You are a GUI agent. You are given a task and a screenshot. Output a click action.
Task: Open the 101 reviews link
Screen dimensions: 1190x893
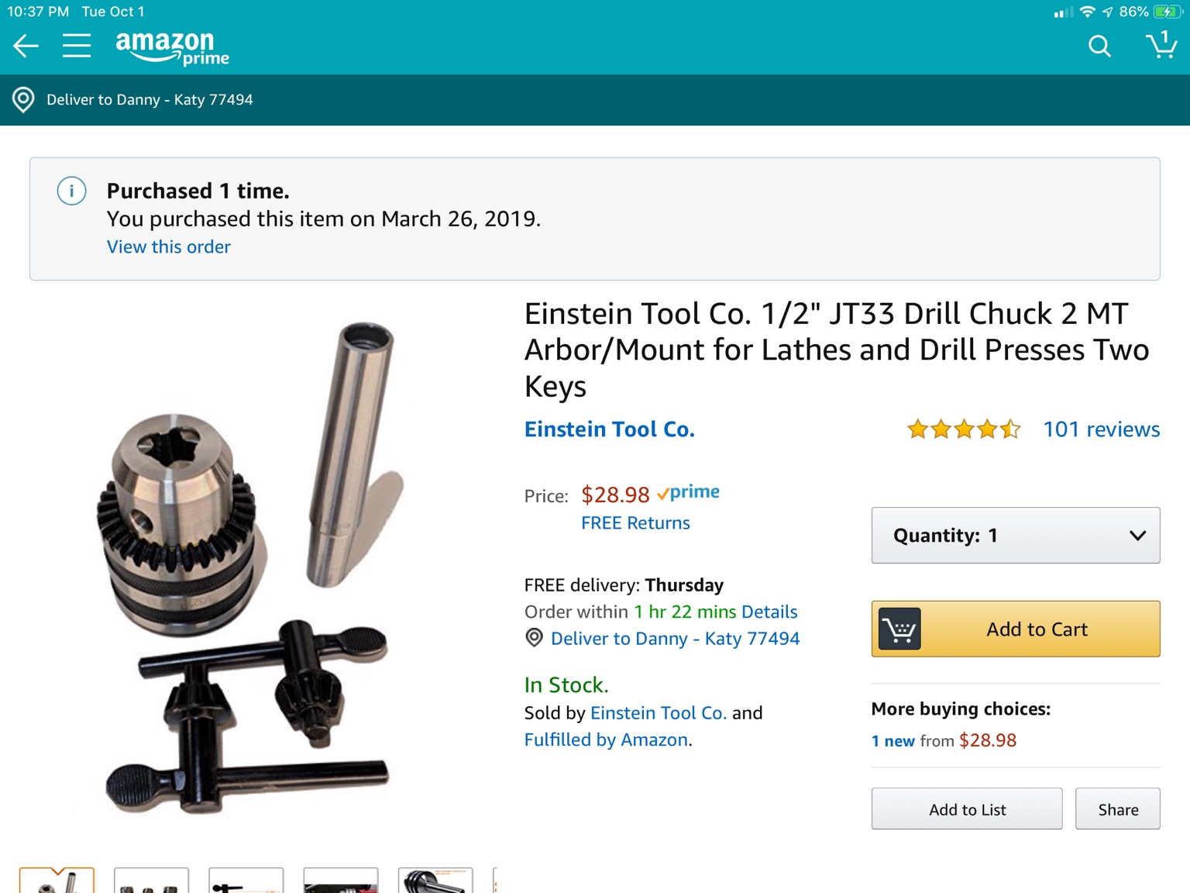tap(1101, 429)
